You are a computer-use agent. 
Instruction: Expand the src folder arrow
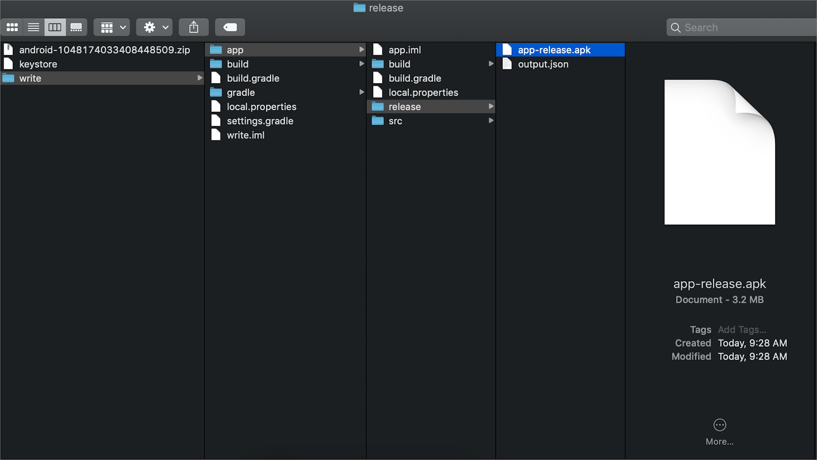click(x=491, y=121)
